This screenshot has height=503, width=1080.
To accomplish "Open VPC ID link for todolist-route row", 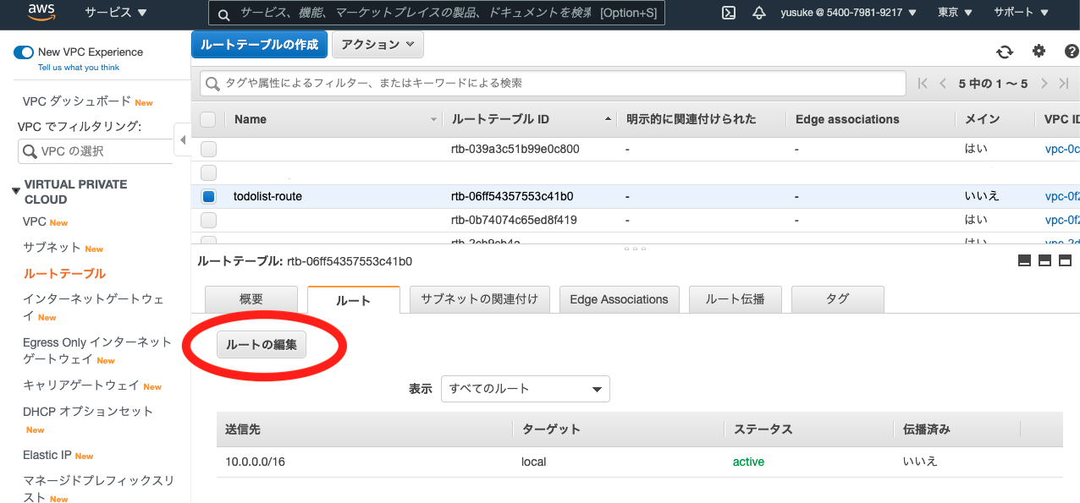I will point(1062,196).
